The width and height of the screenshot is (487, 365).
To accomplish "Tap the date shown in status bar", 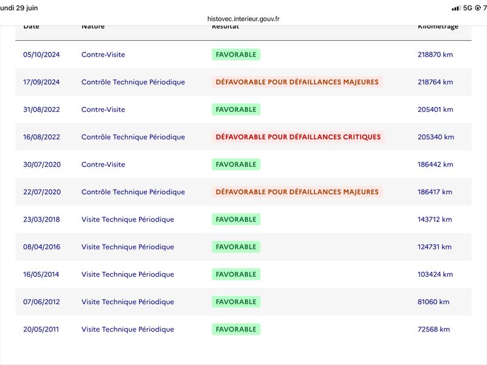I will point(19,8).
